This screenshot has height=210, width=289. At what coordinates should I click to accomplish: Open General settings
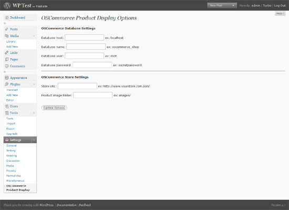pos(11,145)
